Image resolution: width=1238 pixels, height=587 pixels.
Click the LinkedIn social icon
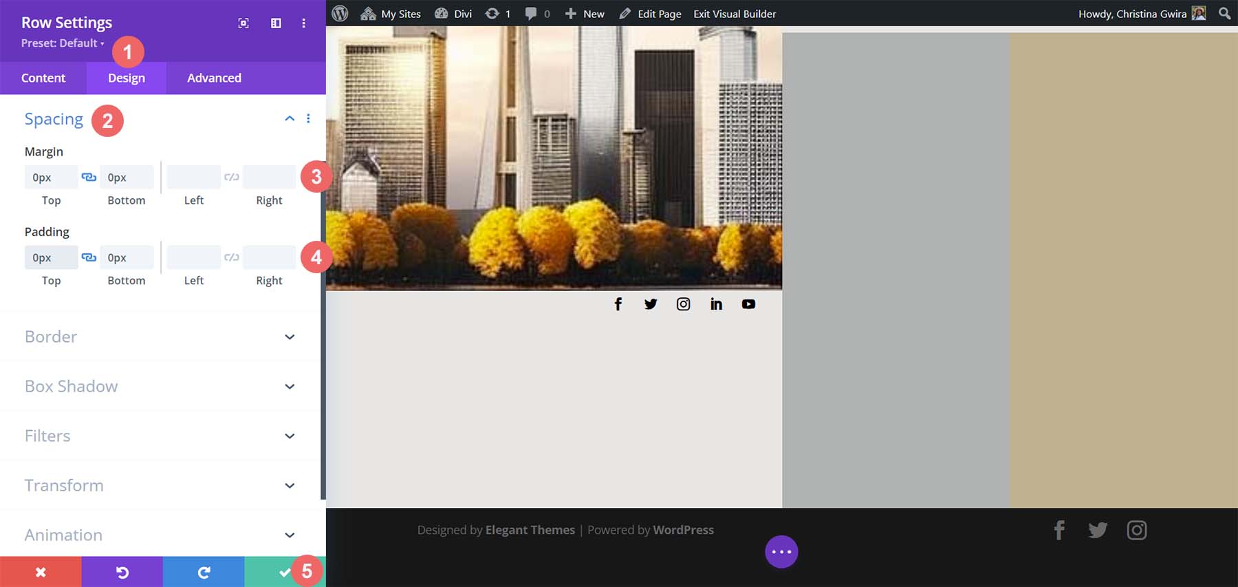(716, 304)
